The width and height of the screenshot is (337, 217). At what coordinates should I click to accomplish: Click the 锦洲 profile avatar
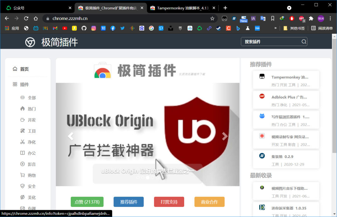[321, 18]
